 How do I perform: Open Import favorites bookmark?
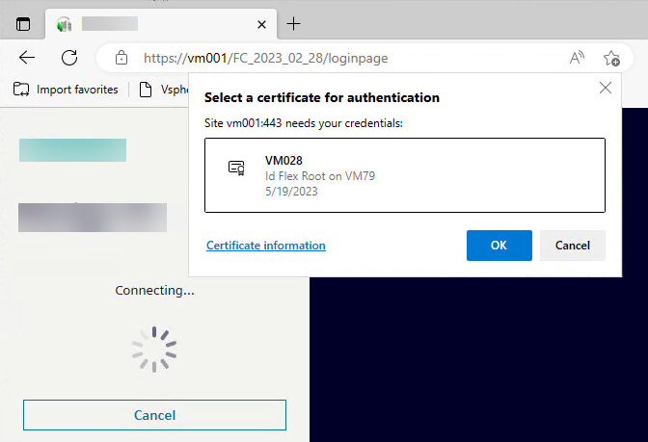click(x=66, y=90)
